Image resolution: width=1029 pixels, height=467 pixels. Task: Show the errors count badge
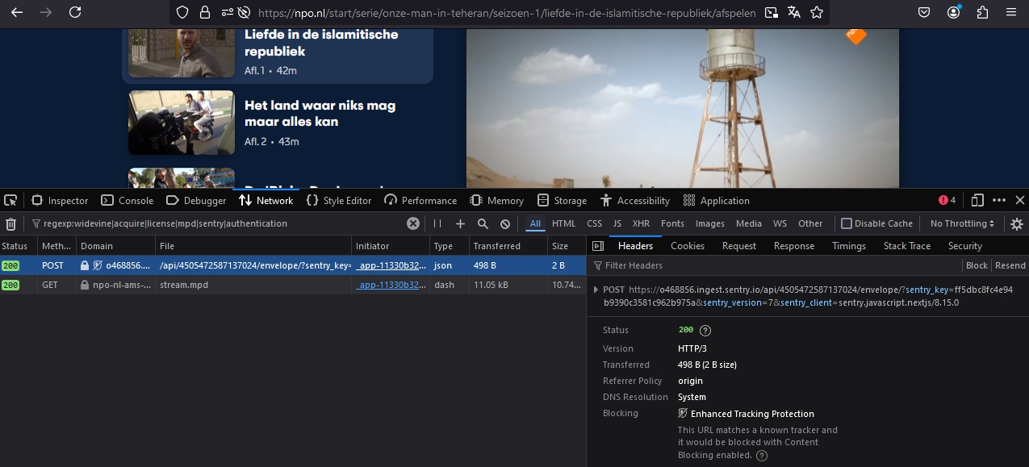[947, 200]
